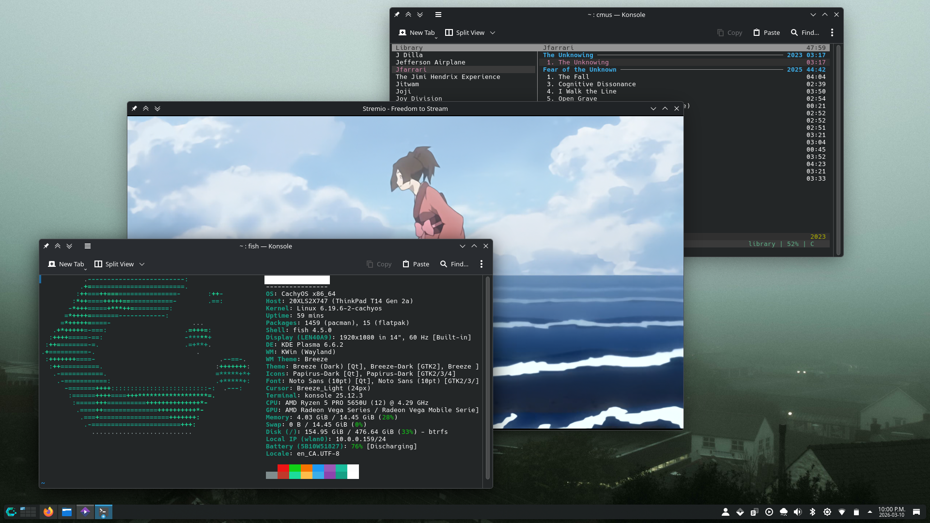Viewport: 930px width, 523px height.
Task: Expand Split View dropdown in cmus Konsole
Action: (x=493, y=32)
